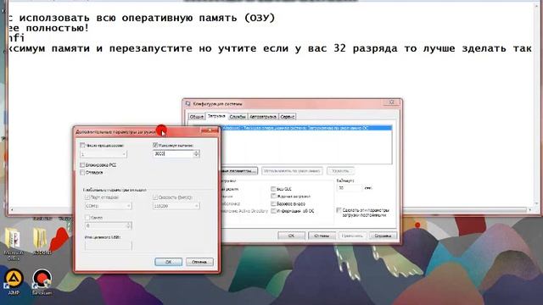Viewport: 543px width, 305px height.
Task: Toggle the "Порт отладки" checkbox
Action: (87, 197)
